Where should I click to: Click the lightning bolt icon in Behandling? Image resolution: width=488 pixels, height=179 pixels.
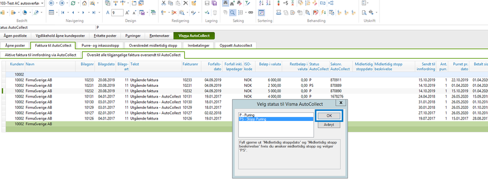pyautogui.click(x=323, y=12)
